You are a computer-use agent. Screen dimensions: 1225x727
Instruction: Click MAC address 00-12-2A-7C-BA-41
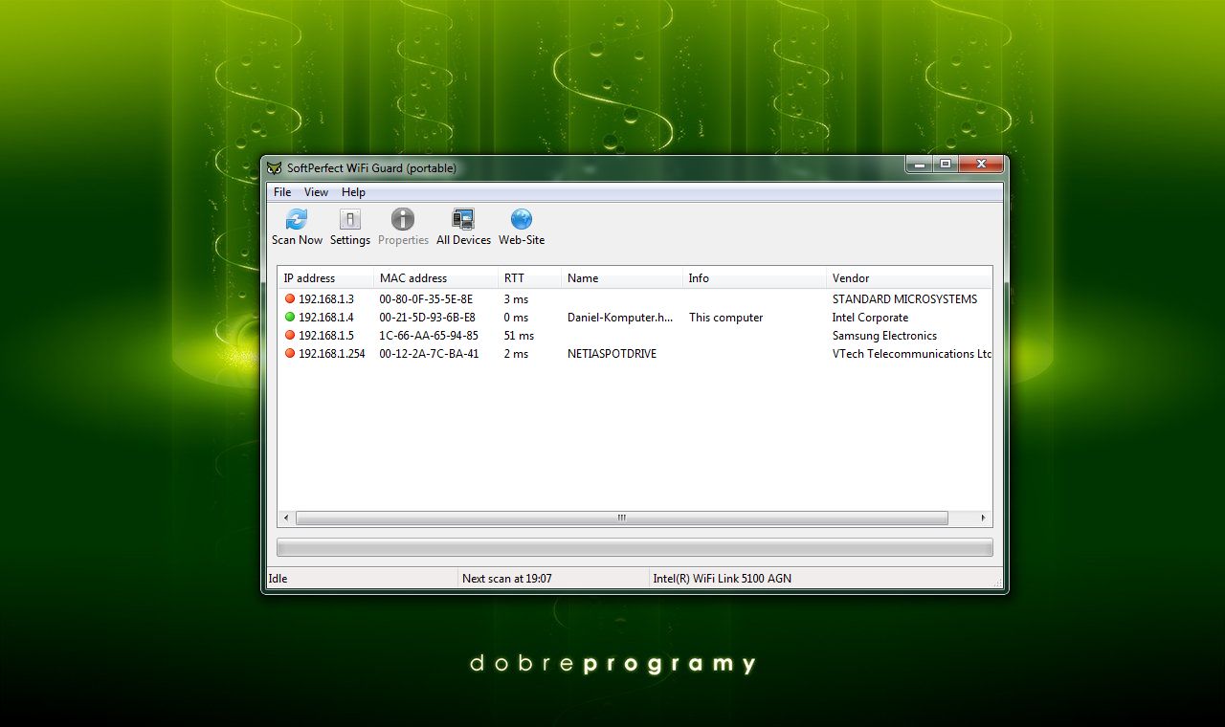tap(429, 354)
